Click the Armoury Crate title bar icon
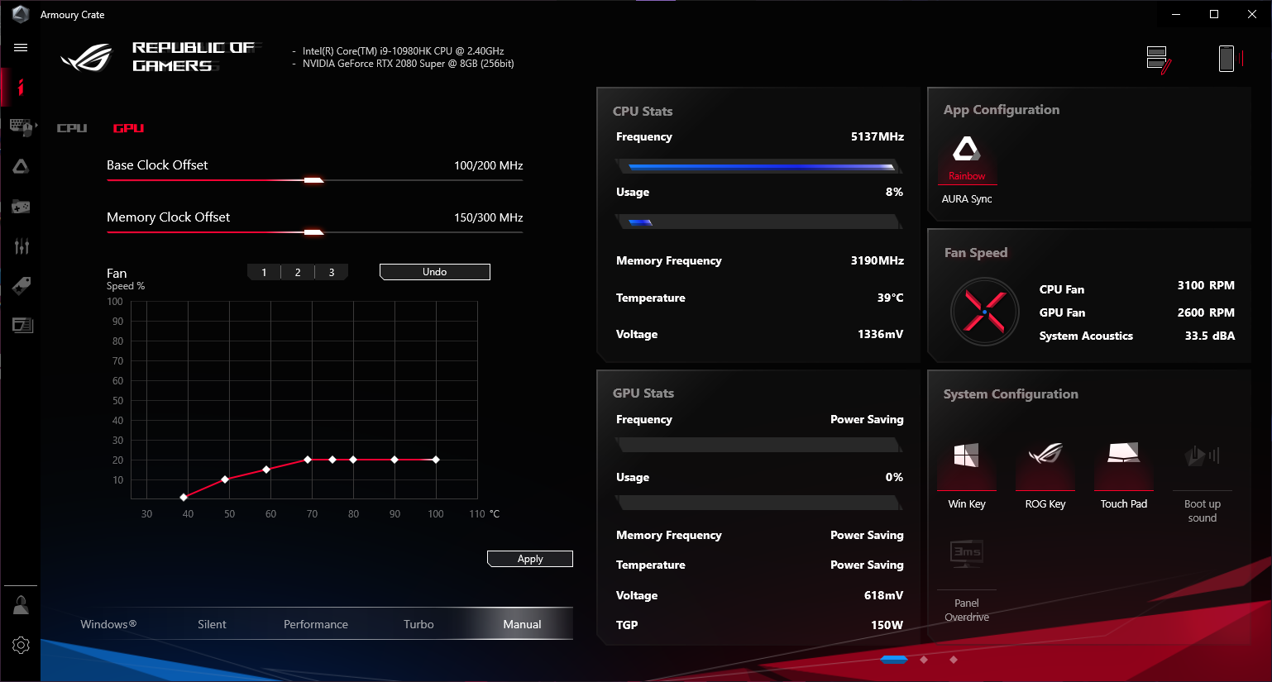This screenshot has height=682, width=1272. point(21,14)
